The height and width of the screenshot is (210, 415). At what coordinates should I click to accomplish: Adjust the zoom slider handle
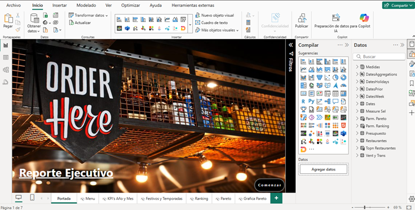(364, 207)
